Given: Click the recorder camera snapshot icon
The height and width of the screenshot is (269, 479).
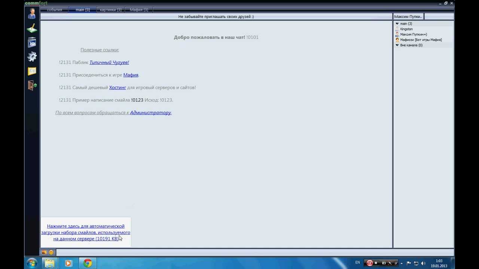Looking at the screenshot, I should [384, 263].
